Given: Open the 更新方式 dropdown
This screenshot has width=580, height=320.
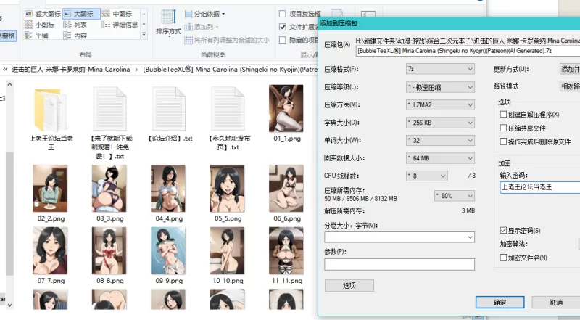Looking at the screenshot, I should tap(570, 69).
